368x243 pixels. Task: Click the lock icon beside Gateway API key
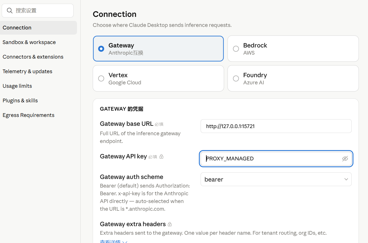(x=161, y=157)
